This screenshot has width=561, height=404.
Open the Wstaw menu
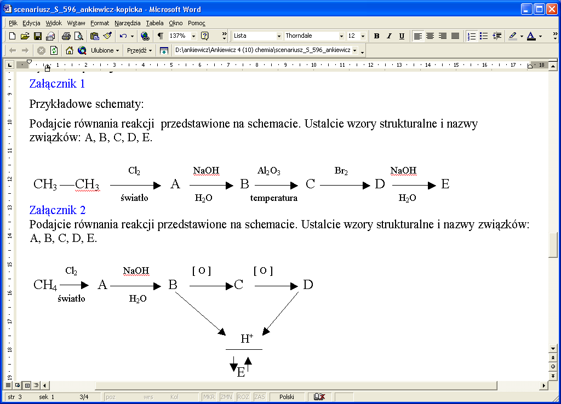(x=76, y=23)
